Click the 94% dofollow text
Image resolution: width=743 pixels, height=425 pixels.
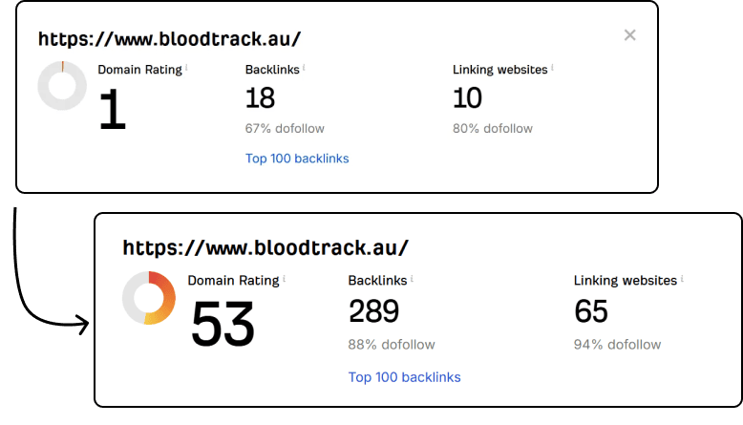tap(617, 345)
